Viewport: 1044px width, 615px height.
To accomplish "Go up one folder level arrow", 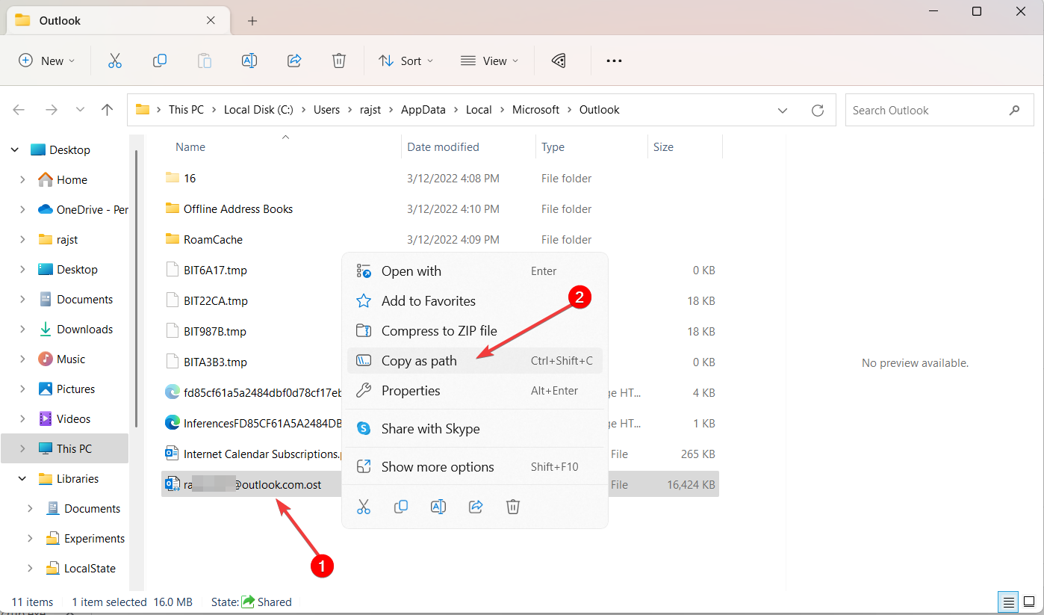I will 108,110.
